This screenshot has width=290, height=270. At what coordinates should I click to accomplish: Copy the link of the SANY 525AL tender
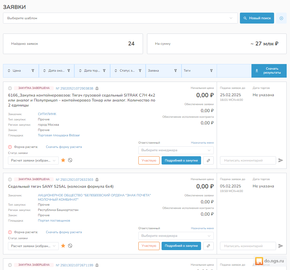(208, 246)
